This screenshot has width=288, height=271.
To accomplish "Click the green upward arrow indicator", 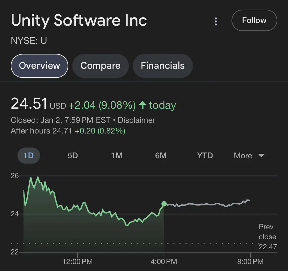I will (x=142, y=105).
